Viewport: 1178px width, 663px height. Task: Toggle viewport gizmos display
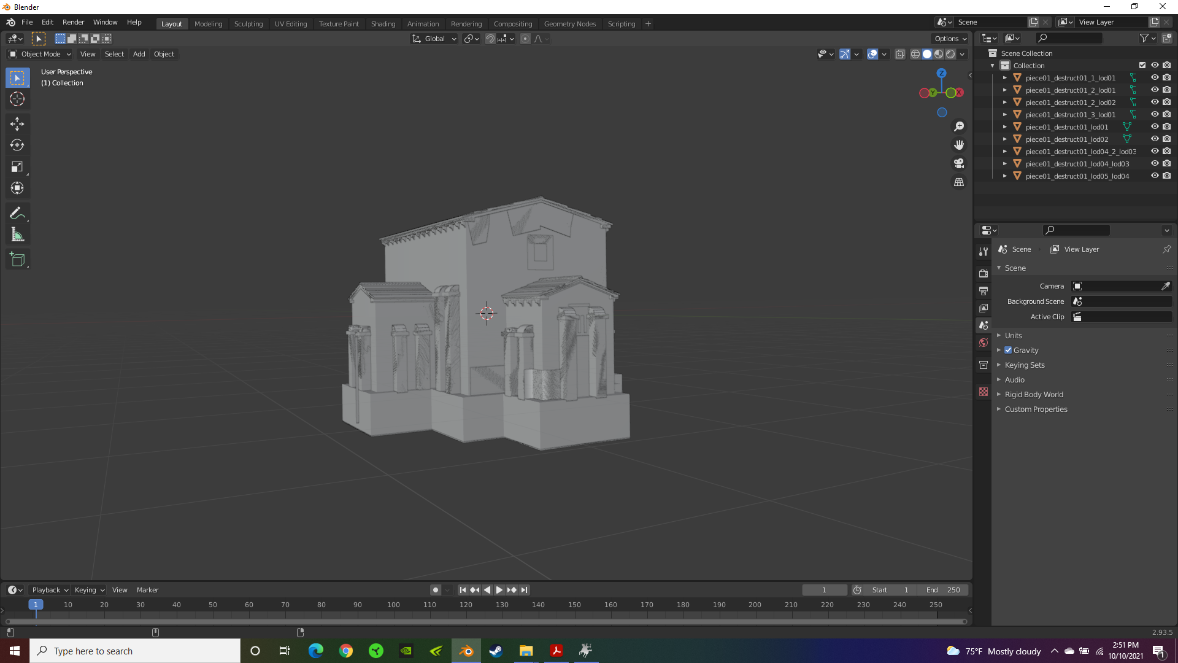click(x=845, y=54)
